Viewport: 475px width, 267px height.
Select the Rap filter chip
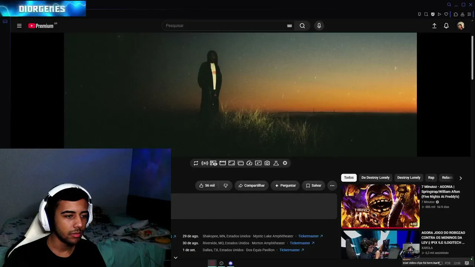[x=431, y=178]
